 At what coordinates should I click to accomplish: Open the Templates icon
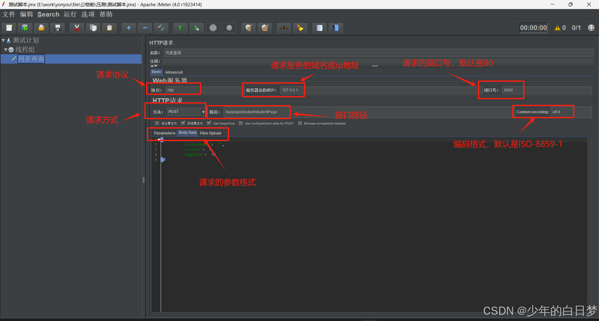[25, 28]
